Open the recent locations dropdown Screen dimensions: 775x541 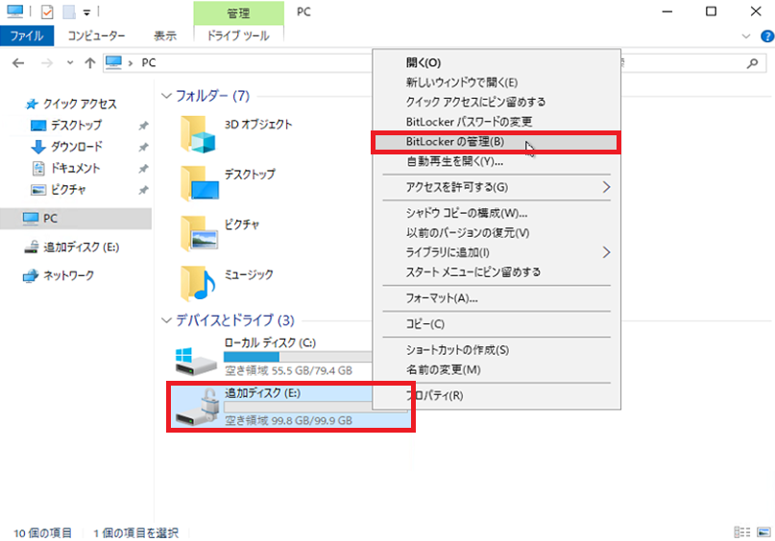[x=70, y=62]
